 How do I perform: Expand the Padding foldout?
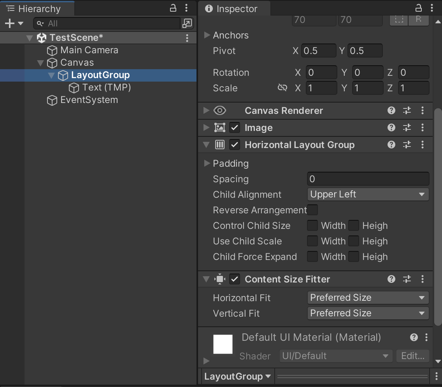click(207, 163)
